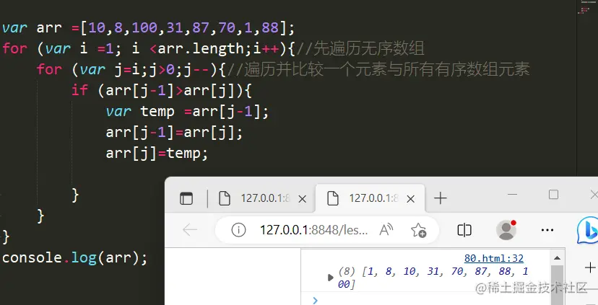The image size is (598, 305).
Task: Click the comment '遍历并比较一个元素与所有有序数组元素'
Action: (x=386, y=69)
